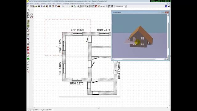Select the curved arc wall tool
This screenshot has height=111, width=197.
(x=28, y=15)
